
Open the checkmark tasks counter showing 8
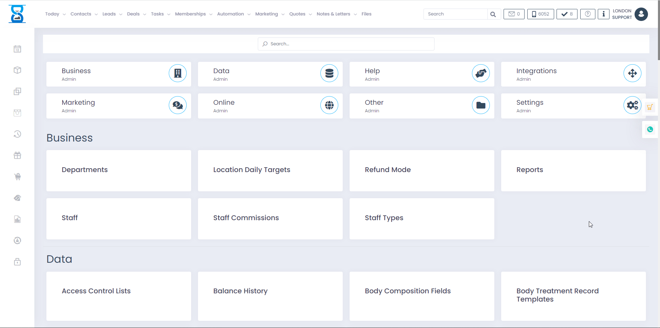[566, 14]
